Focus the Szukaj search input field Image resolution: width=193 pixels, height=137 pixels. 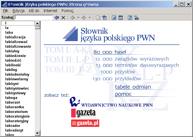point(33,18)
